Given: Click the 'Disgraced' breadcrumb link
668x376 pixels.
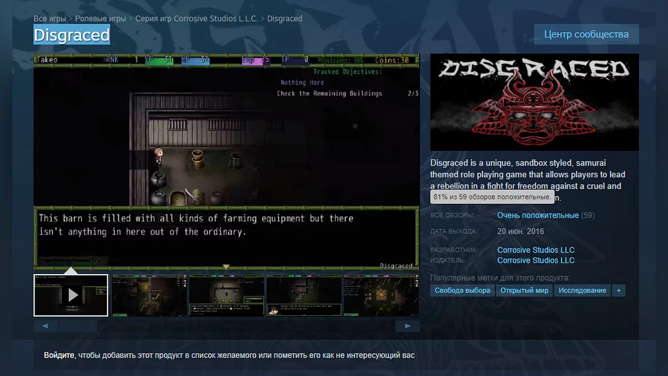Looking at the screenshot, I should pyautogui.click(x=285, y=18).
